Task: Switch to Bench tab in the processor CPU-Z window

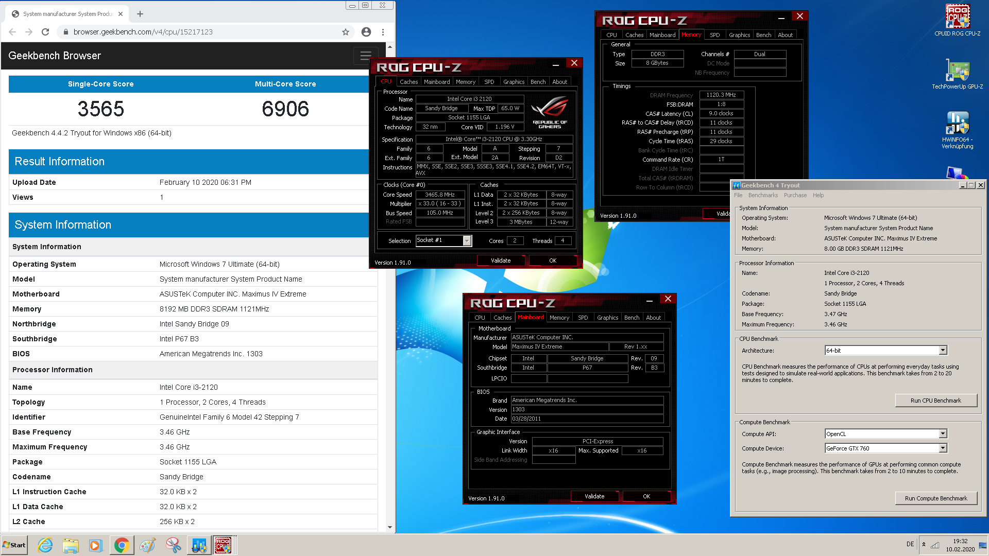Action: point(538,82)
